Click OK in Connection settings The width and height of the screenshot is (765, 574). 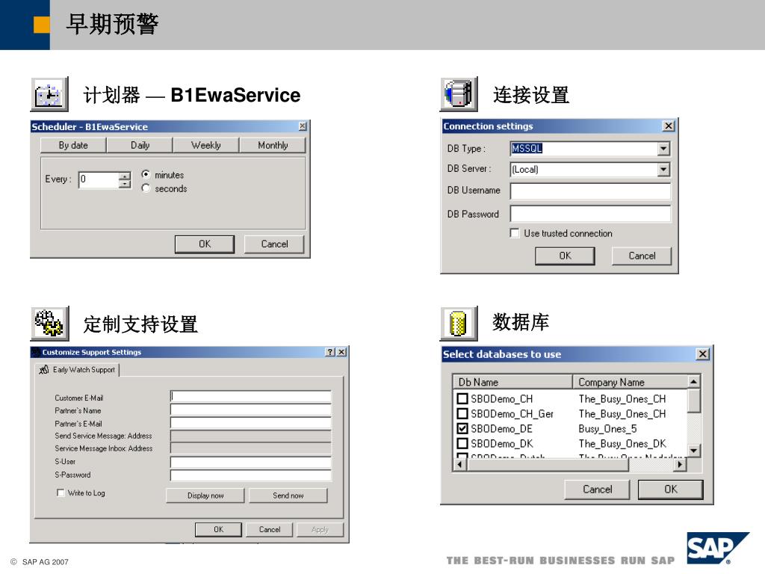coord(565,256)
